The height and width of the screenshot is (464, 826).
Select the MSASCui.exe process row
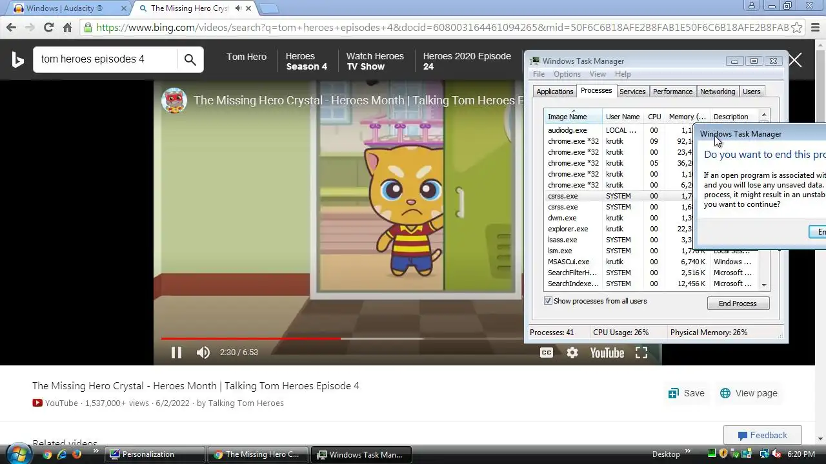652,262
